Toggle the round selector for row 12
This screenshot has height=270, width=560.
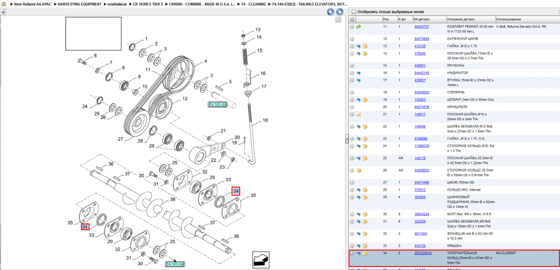(352, 39)
